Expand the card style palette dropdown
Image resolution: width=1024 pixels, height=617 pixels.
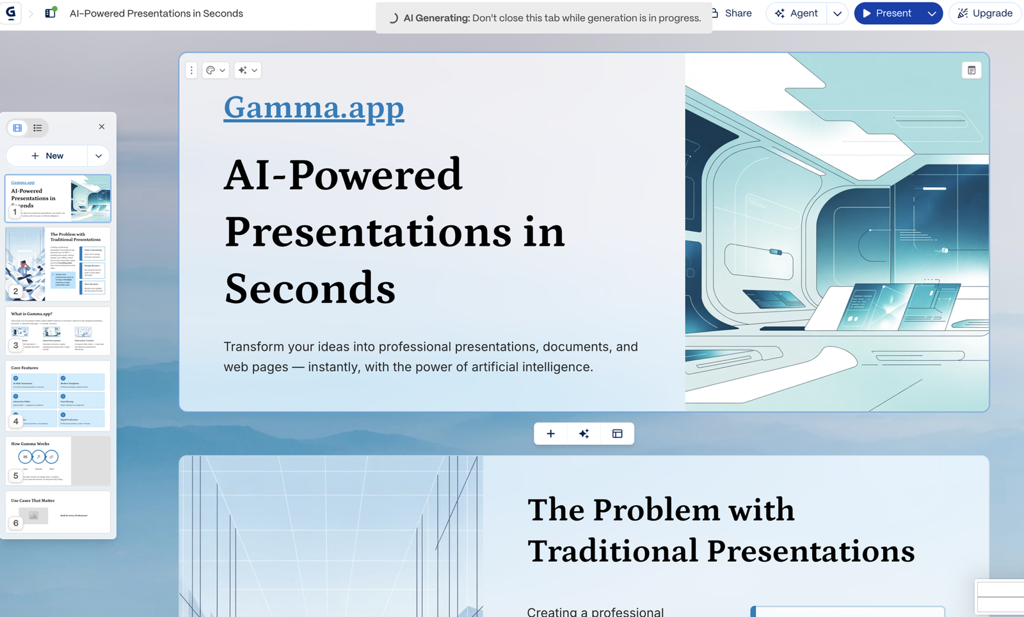216,70
